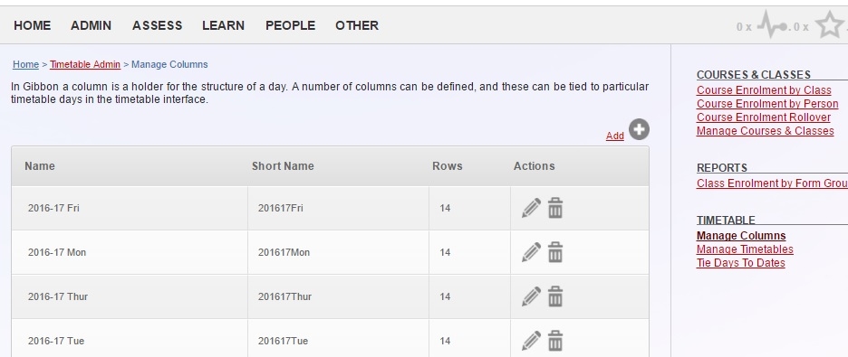Open the Manage Timetables link
This screenshot has height=357, width=848.
(x=745, y=249)
